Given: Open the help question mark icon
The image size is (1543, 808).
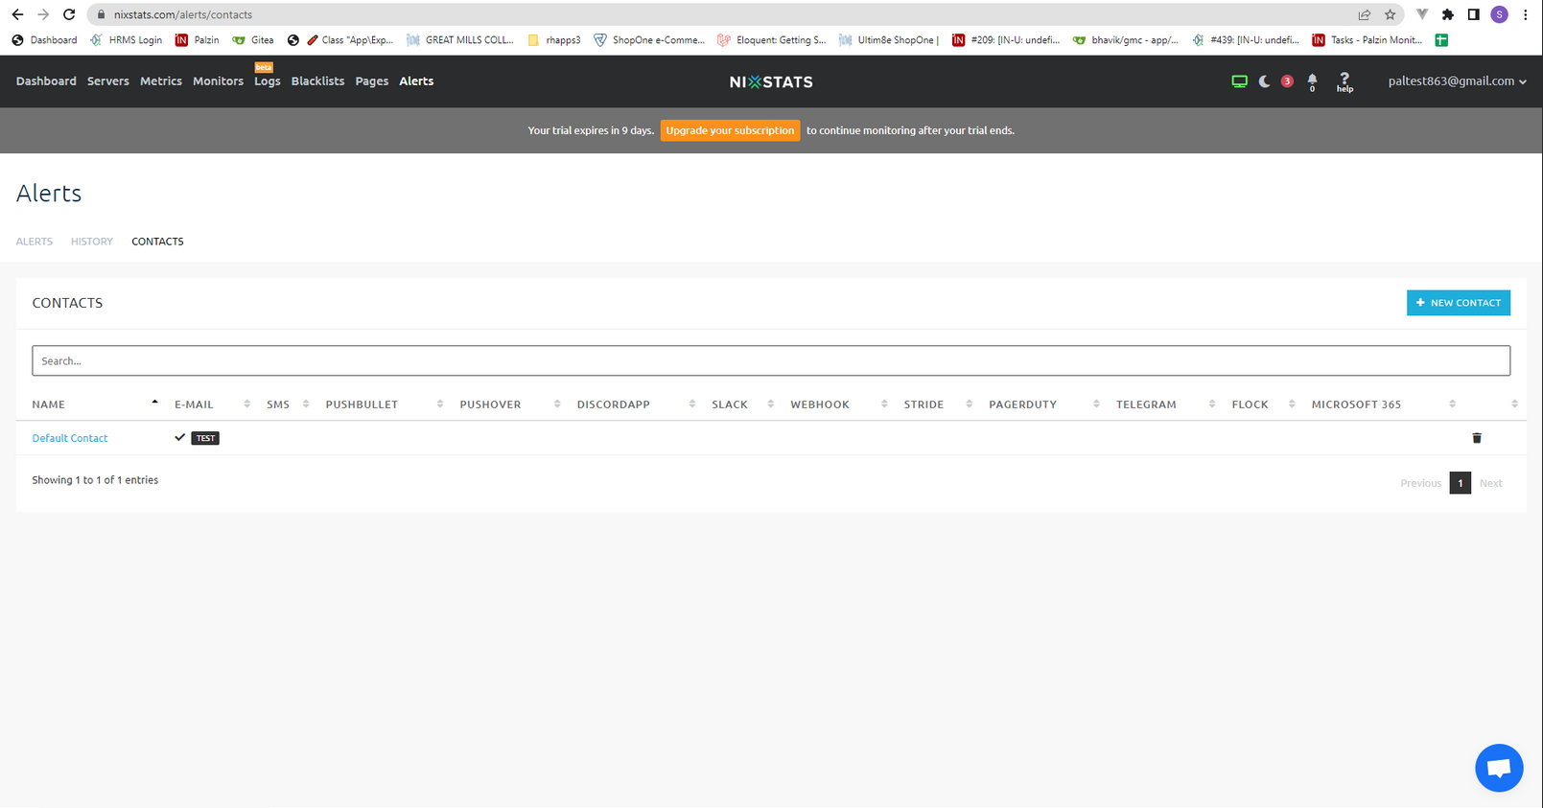Looking at the screenshot, I should pyautogui.click(x=1344, y=82).
